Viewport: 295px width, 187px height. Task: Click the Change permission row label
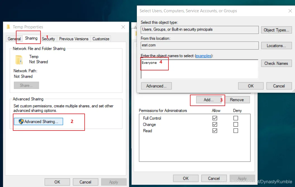(149, 125)
